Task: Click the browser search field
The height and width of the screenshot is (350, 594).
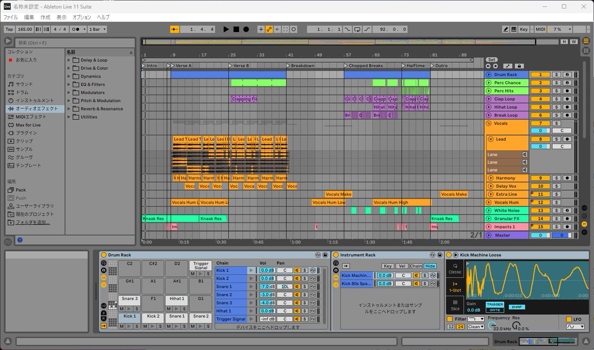Action: (x=74, y=43)
